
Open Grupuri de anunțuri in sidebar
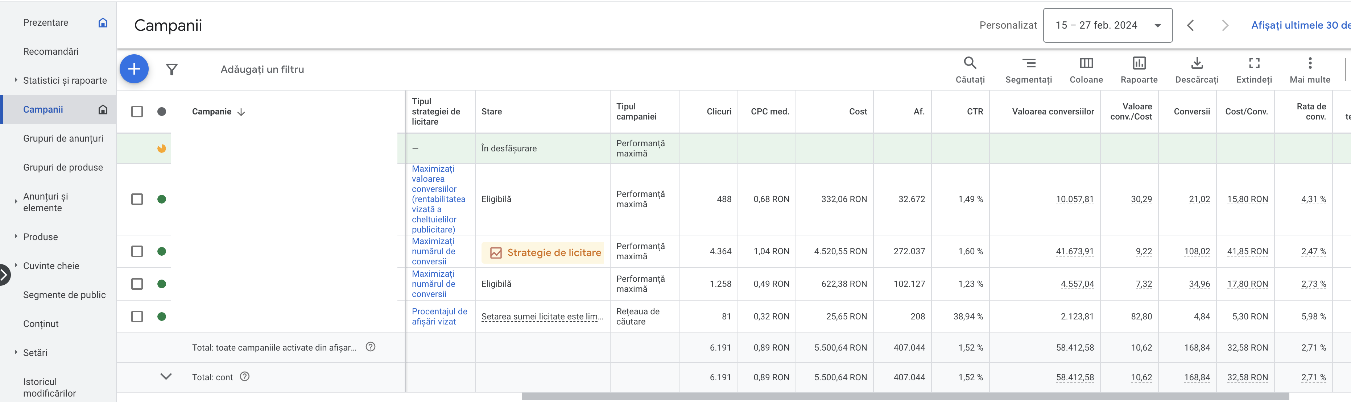coord(63,138)
